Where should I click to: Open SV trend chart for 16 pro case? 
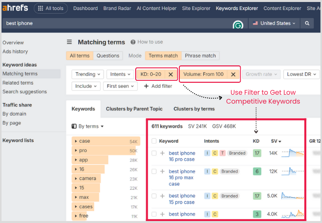(x=292, y=153)
